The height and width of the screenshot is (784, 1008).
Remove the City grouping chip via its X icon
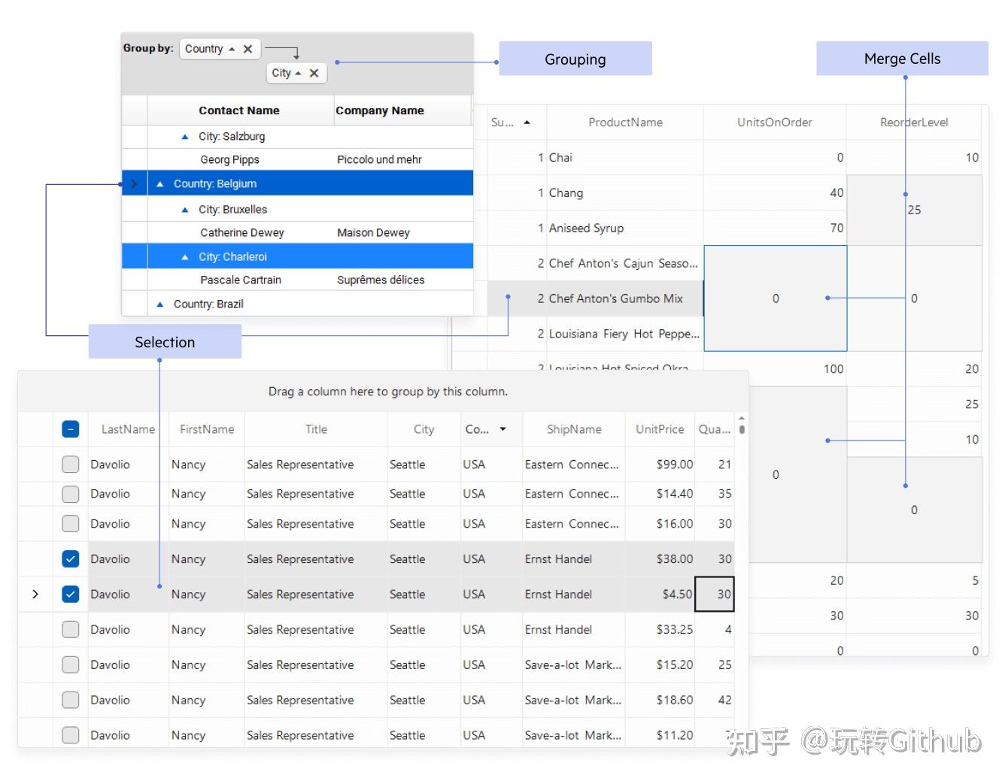click(314, 73)
